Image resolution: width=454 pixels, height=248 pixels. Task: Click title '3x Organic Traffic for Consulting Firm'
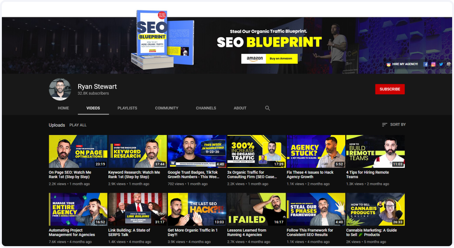252,175
